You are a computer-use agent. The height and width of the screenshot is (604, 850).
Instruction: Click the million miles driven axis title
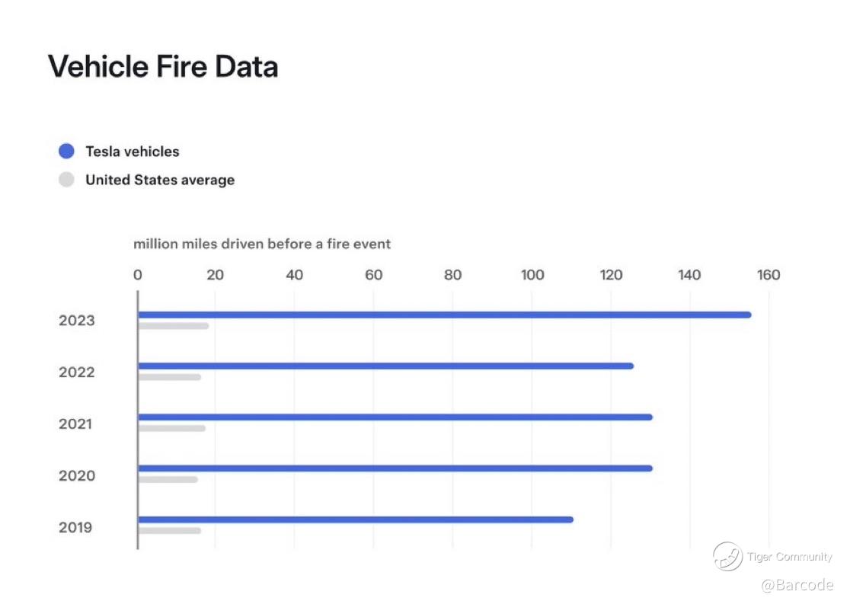click(262, 244)
